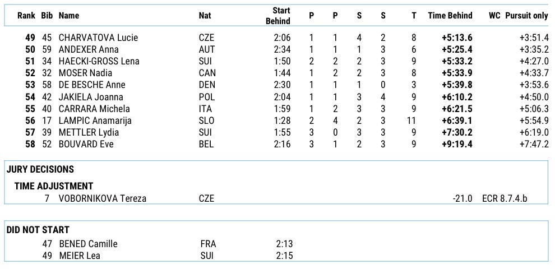The width and height of the screenshot is (555, 269).
Task: Select HAECKI-GROSS Lena row name
Action: tap(99, 61)
